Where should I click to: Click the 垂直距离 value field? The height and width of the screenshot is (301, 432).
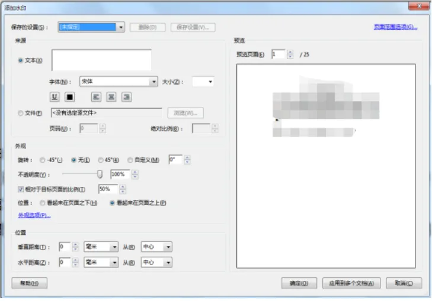(65, 247)
